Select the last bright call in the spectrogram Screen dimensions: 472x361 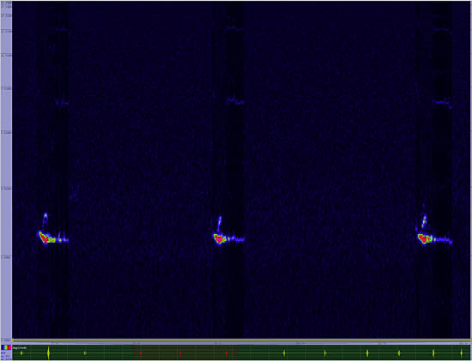[425, 238]
